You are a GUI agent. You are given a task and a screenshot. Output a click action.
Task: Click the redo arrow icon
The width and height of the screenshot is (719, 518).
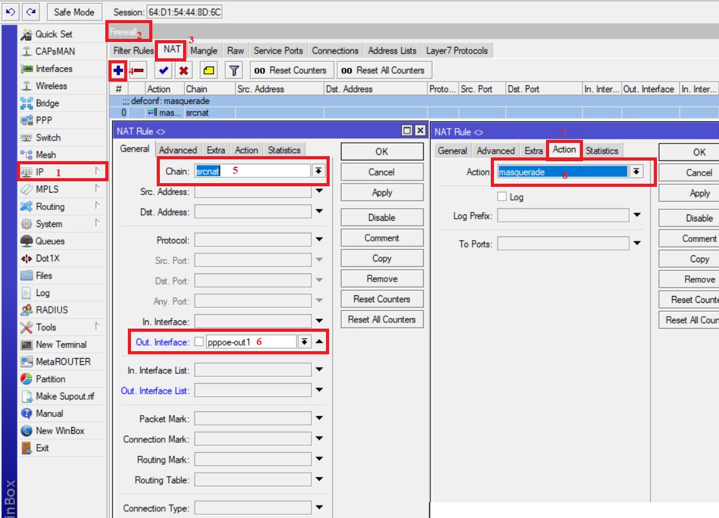31,12
